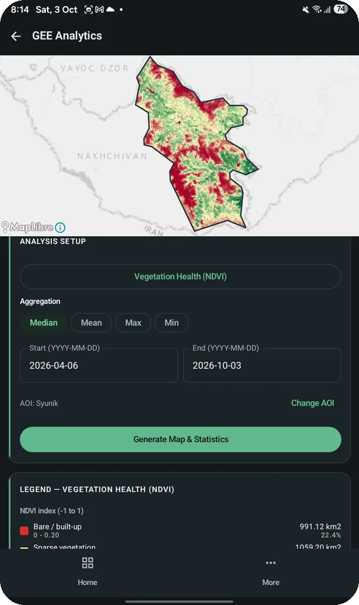This screenshot has height=605, width=359.
Task: Tap the status bar clock 8:14
Action: [20, 10]
